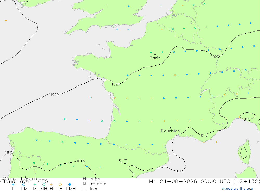Click the green plus symbol just left of Paris

point(151,52)
